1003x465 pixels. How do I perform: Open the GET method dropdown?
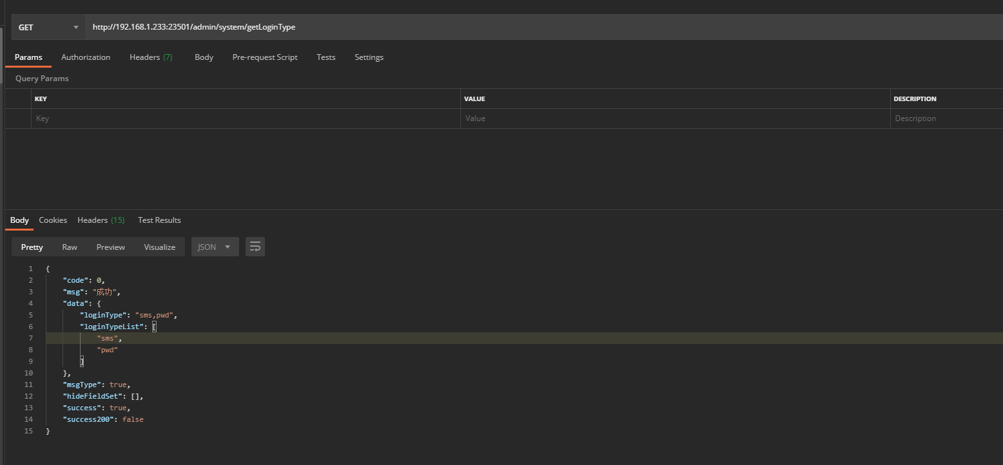(49, 28)
